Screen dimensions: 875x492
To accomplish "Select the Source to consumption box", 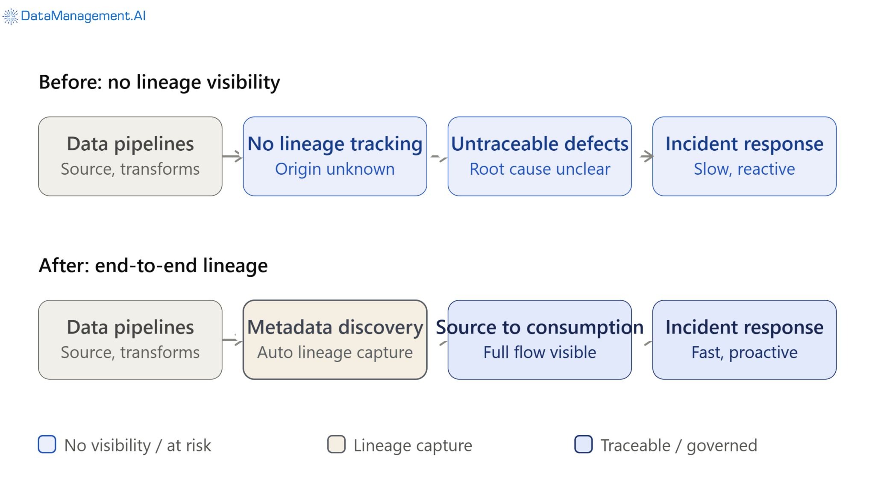I will 540,340.
